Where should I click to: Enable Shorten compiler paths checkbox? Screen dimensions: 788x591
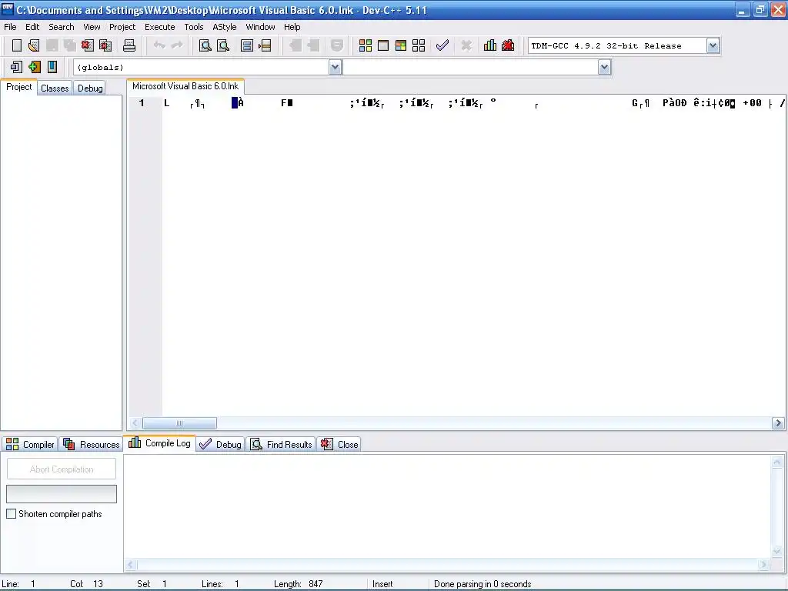[x=11, y=513]
